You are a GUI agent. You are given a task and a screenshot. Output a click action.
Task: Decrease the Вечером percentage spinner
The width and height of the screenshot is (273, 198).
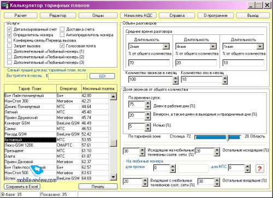click(x=147, y=118)
